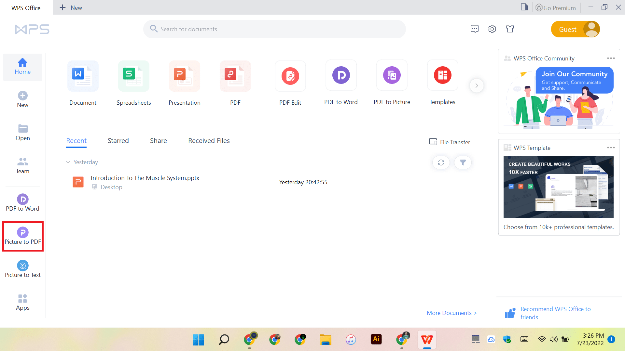
Task: Create a new Presentation
Action: [x=184, y=83]
